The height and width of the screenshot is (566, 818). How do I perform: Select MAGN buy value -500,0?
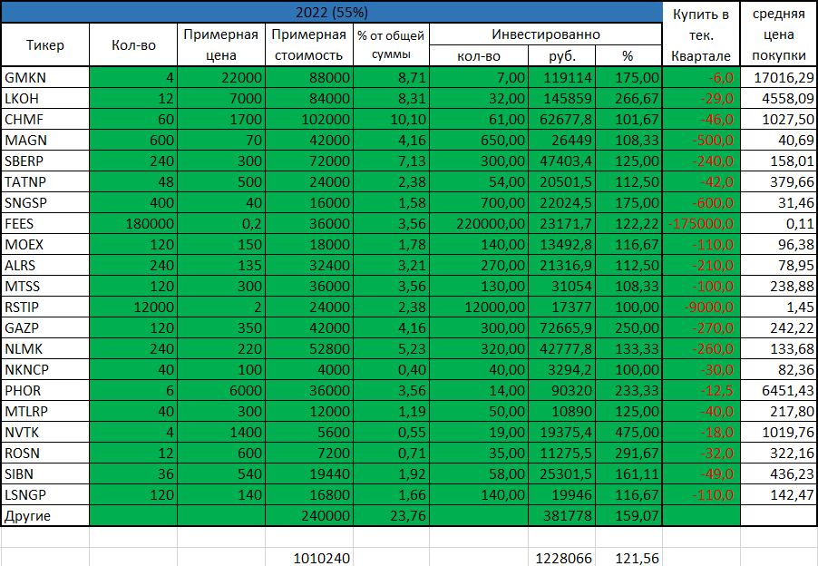(x=701, y=141)
